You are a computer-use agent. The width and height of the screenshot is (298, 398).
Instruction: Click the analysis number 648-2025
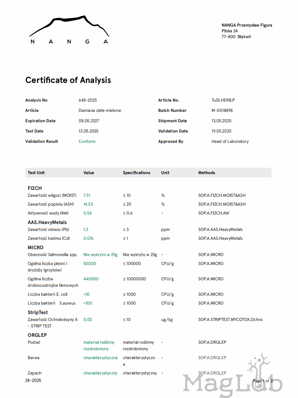click(88, 100)
